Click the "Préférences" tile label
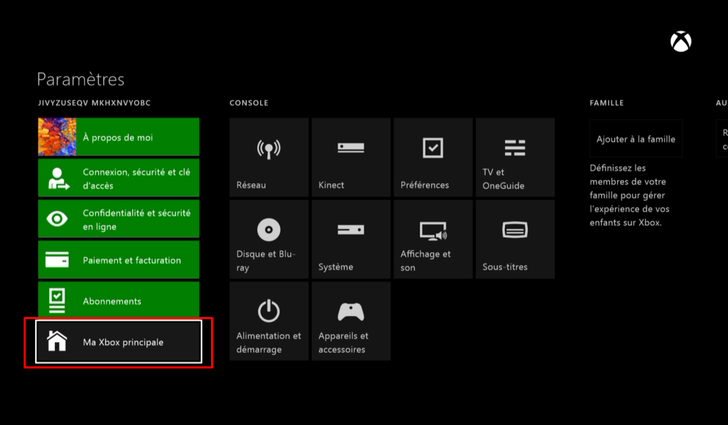Viewport: 728px width, 425px height. pos(425,185)
